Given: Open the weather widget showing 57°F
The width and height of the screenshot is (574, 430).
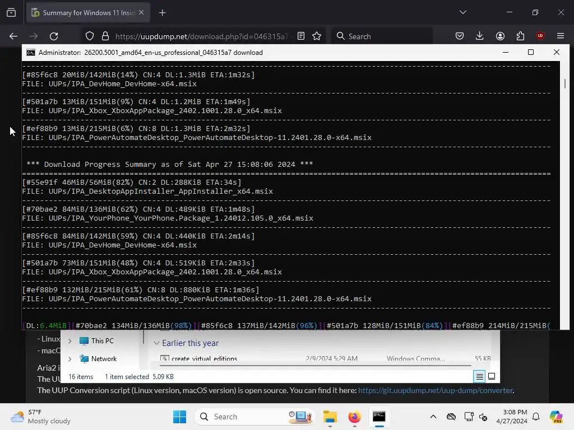Looking at the screenshot, I should coord(40,417).
